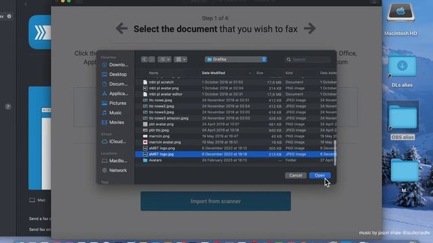
Task: Click the right arrow next step
Action: point(310,28)
